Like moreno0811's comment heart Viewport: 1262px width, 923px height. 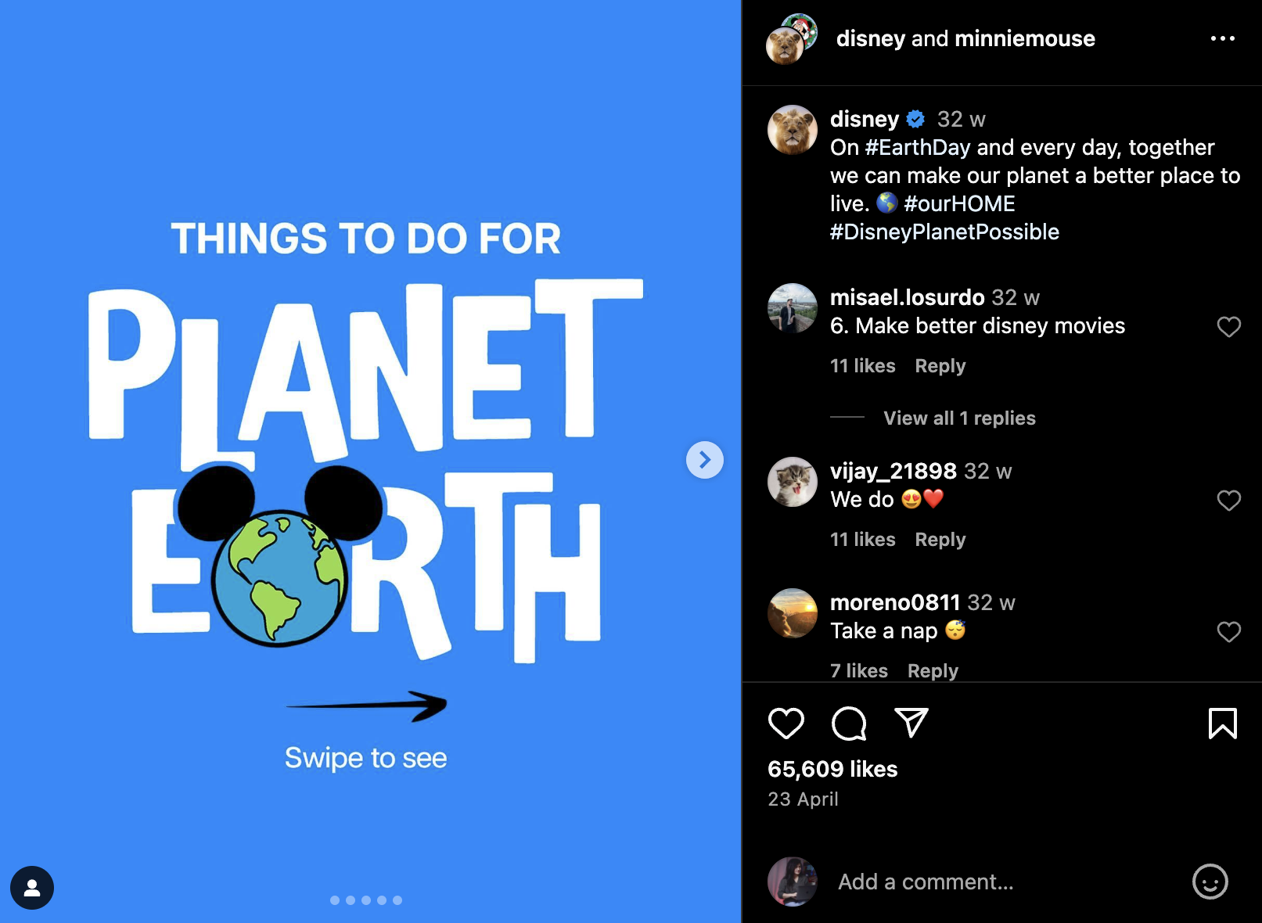tap(1229, 632)
